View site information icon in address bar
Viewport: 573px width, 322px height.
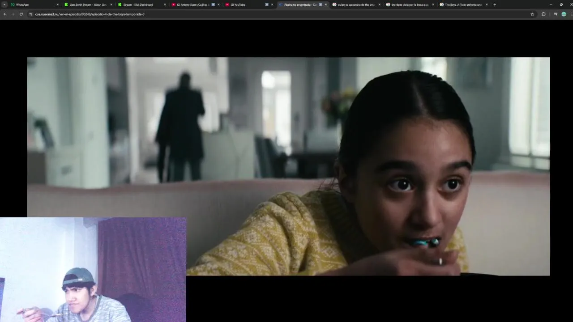[x=31, y=14]
